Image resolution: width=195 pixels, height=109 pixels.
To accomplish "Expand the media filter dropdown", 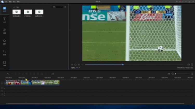I will click(57, 7).
